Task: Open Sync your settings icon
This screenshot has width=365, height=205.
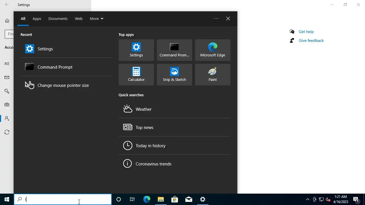Action: pos(7,132)
